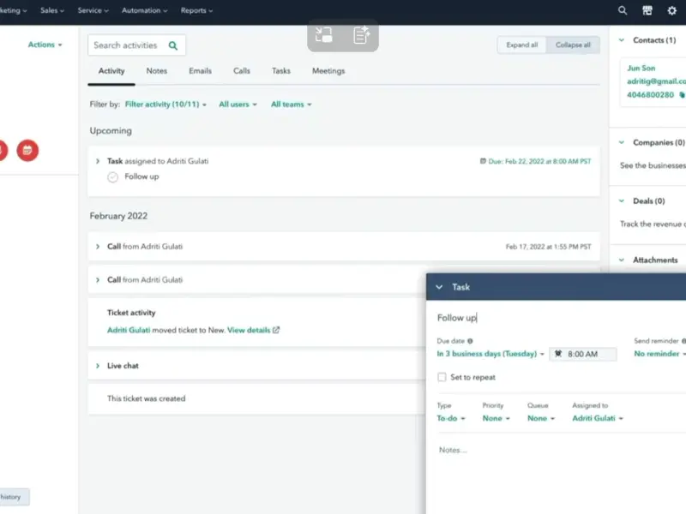Viewport: 686px width, 514px height.
Task: Click the red calendar meeting icon
Action: click(x=27, y=150)
